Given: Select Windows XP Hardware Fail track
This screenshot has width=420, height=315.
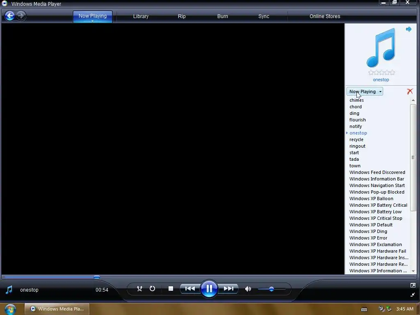Looking at the screenshot, I should click(x=377, y=251).
